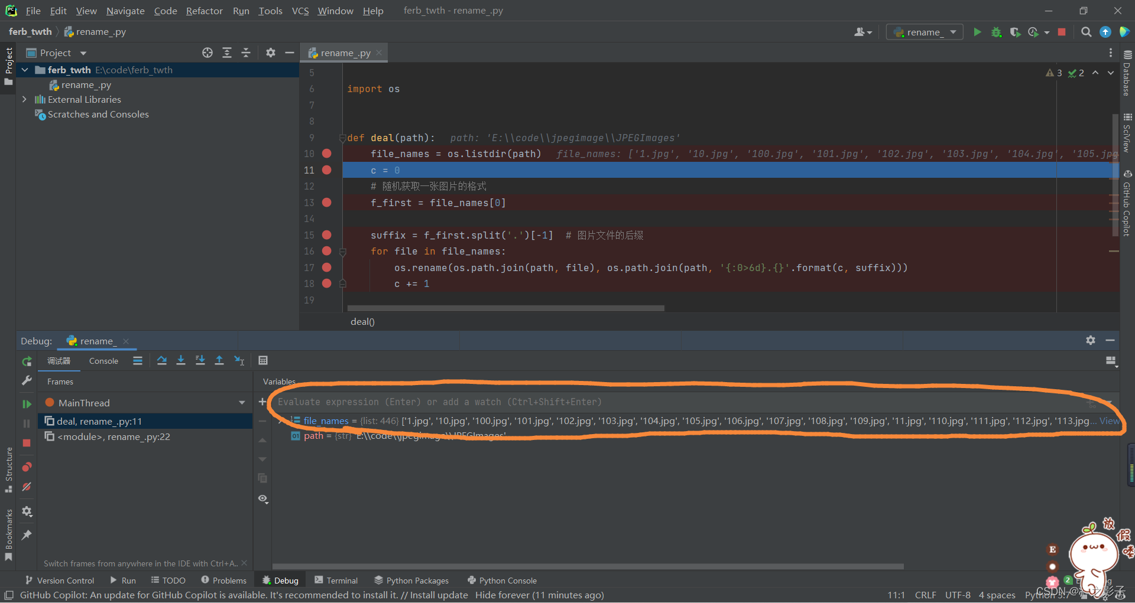Open View Breakpoints dialog
Viewport: 1135px width, 603px height.
26,467
